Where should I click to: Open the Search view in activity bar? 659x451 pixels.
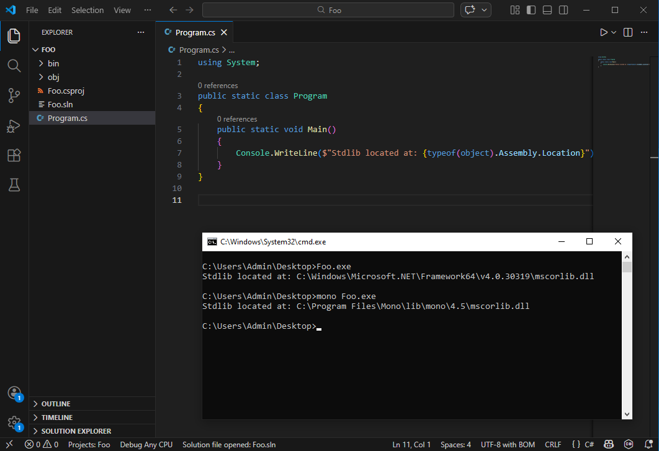pos(14,66)
